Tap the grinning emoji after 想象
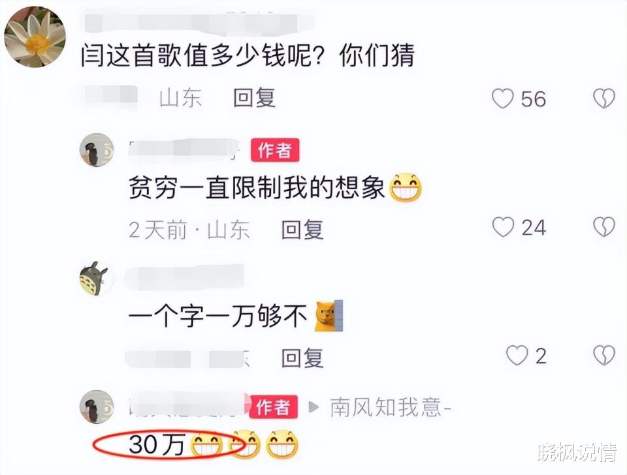Screen dimensions: 627x475 tap(406, 187)
